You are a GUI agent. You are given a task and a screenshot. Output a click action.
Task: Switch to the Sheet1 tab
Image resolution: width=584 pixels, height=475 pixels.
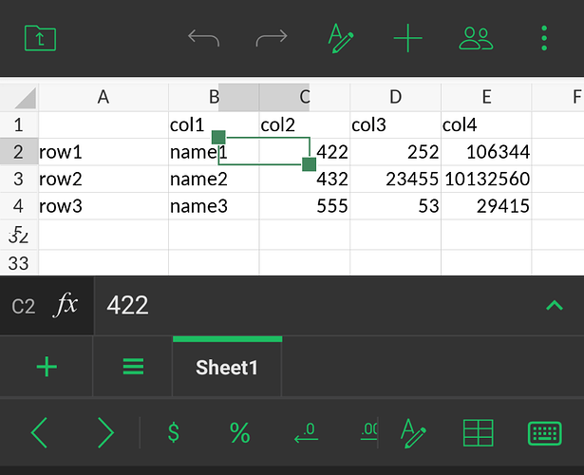tap(227, 367)
